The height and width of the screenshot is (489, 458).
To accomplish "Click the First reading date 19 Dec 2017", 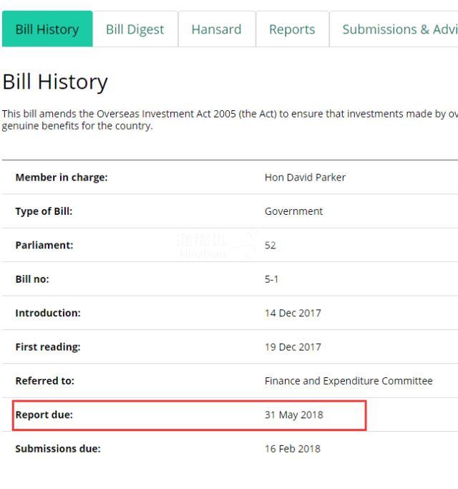I will (x=293, y=347).
